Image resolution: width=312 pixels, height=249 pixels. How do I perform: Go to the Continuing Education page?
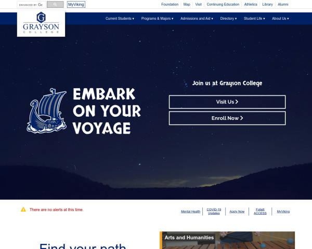coord(223,4)
